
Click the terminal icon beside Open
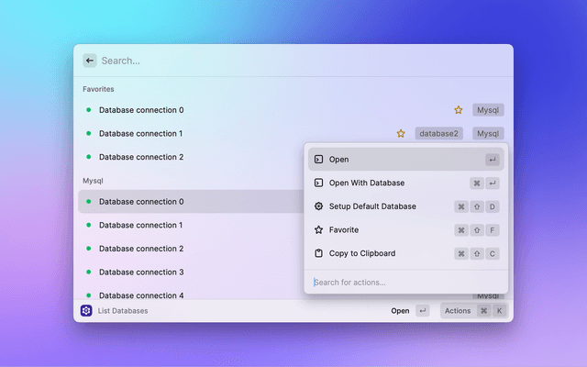(x=318, y=160)
